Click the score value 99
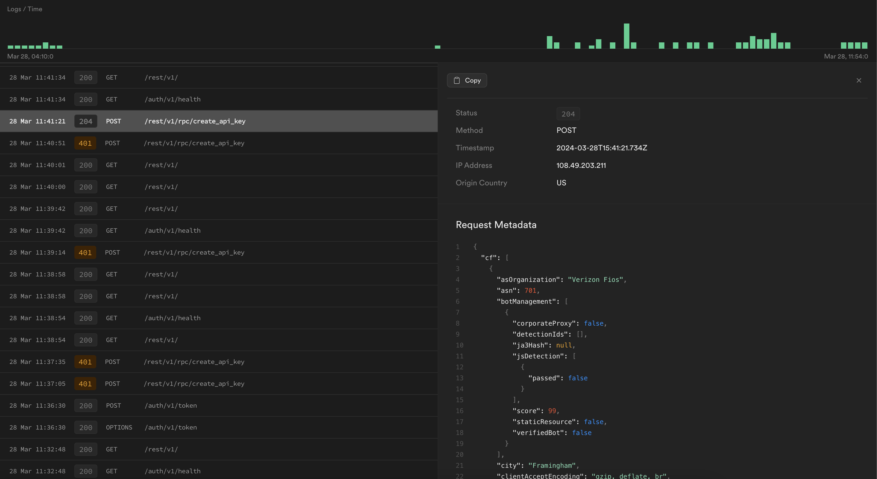Screen dimensions: 877x479 pyautogui.click(x=552, y=411)
